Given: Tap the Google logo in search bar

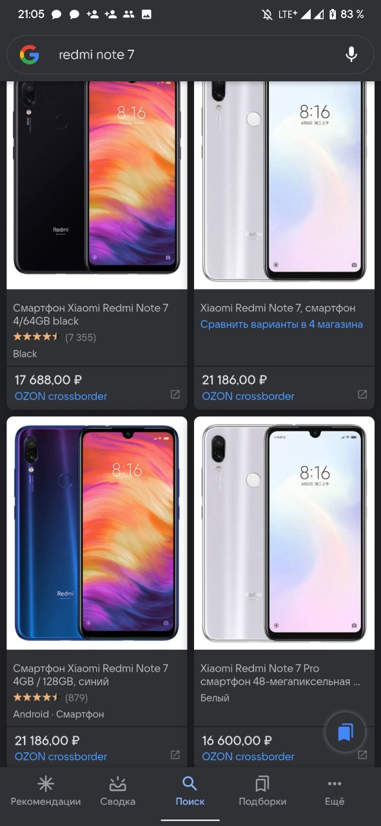Looking at the screenshot, I should [29, 55].
